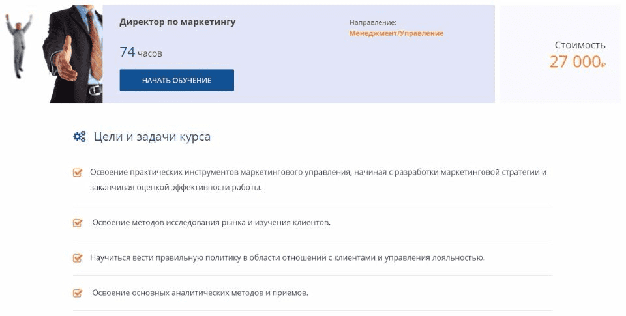626x316 pixels.
Task: Click the goal text about analytical methods
Action: (x=200, y=293)
